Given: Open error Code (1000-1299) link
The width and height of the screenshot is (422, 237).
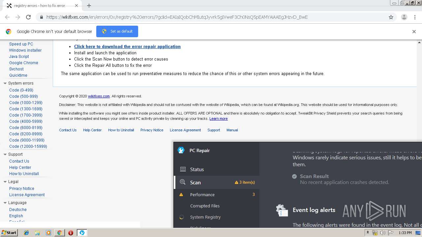Looking at the screenshot, I should pos(26,102).
